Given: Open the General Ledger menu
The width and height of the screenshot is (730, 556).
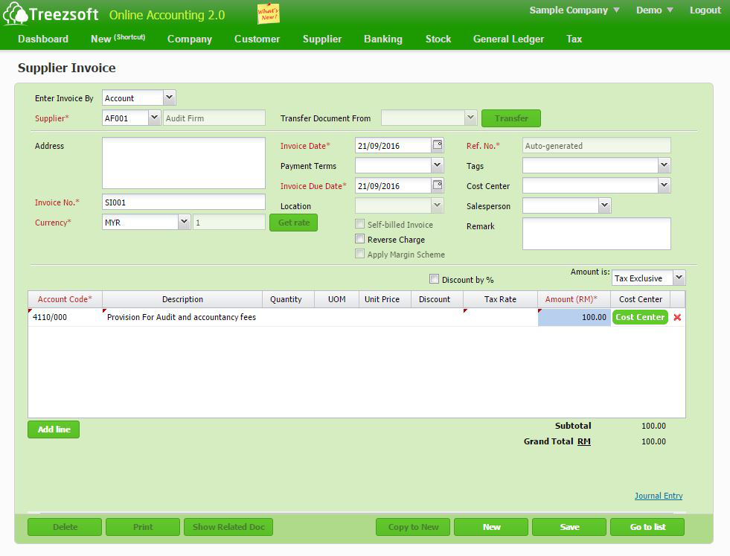Looking at the screenshot, I should (508, 39).
